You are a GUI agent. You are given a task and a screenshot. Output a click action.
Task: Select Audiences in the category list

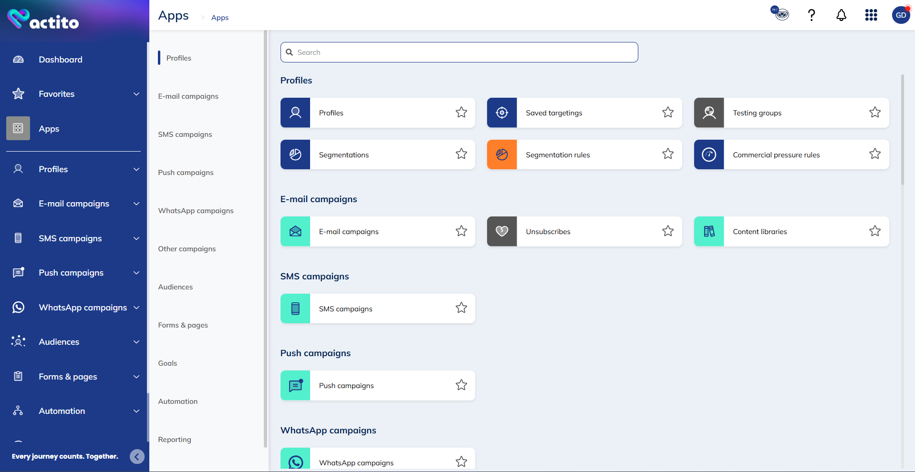[176, 287]
